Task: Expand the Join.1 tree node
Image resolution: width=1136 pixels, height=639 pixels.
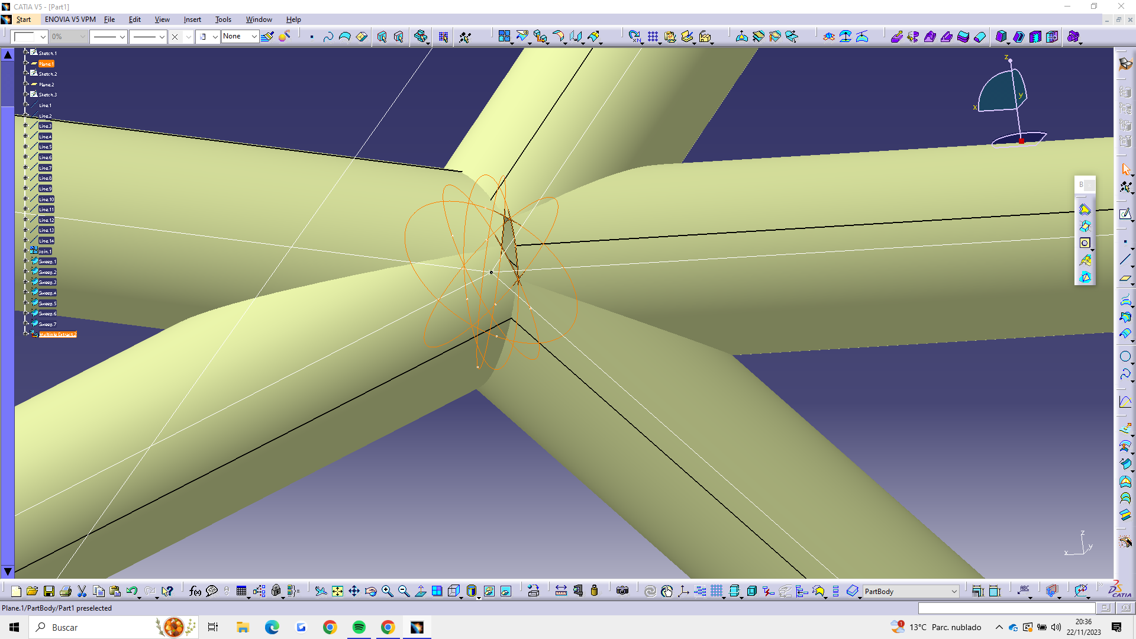Action: pyautogui.click(x=25, y=251)
